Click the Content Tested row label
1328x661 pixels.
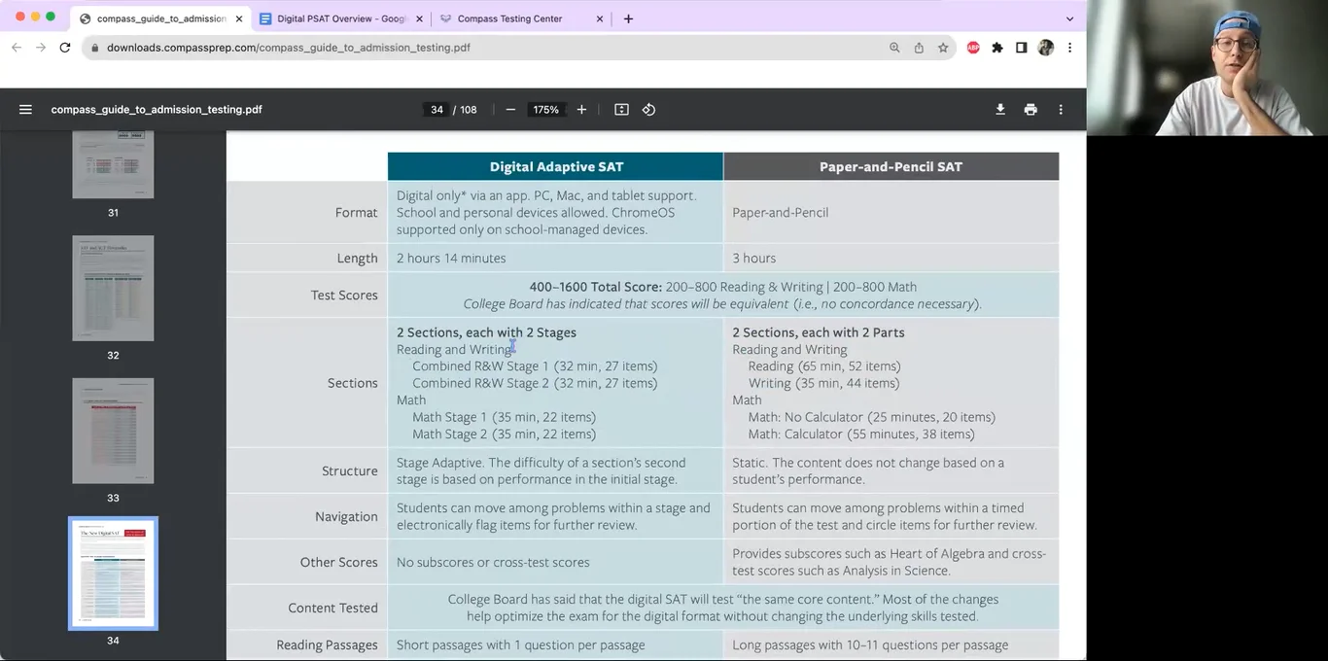tap(332, 608)
